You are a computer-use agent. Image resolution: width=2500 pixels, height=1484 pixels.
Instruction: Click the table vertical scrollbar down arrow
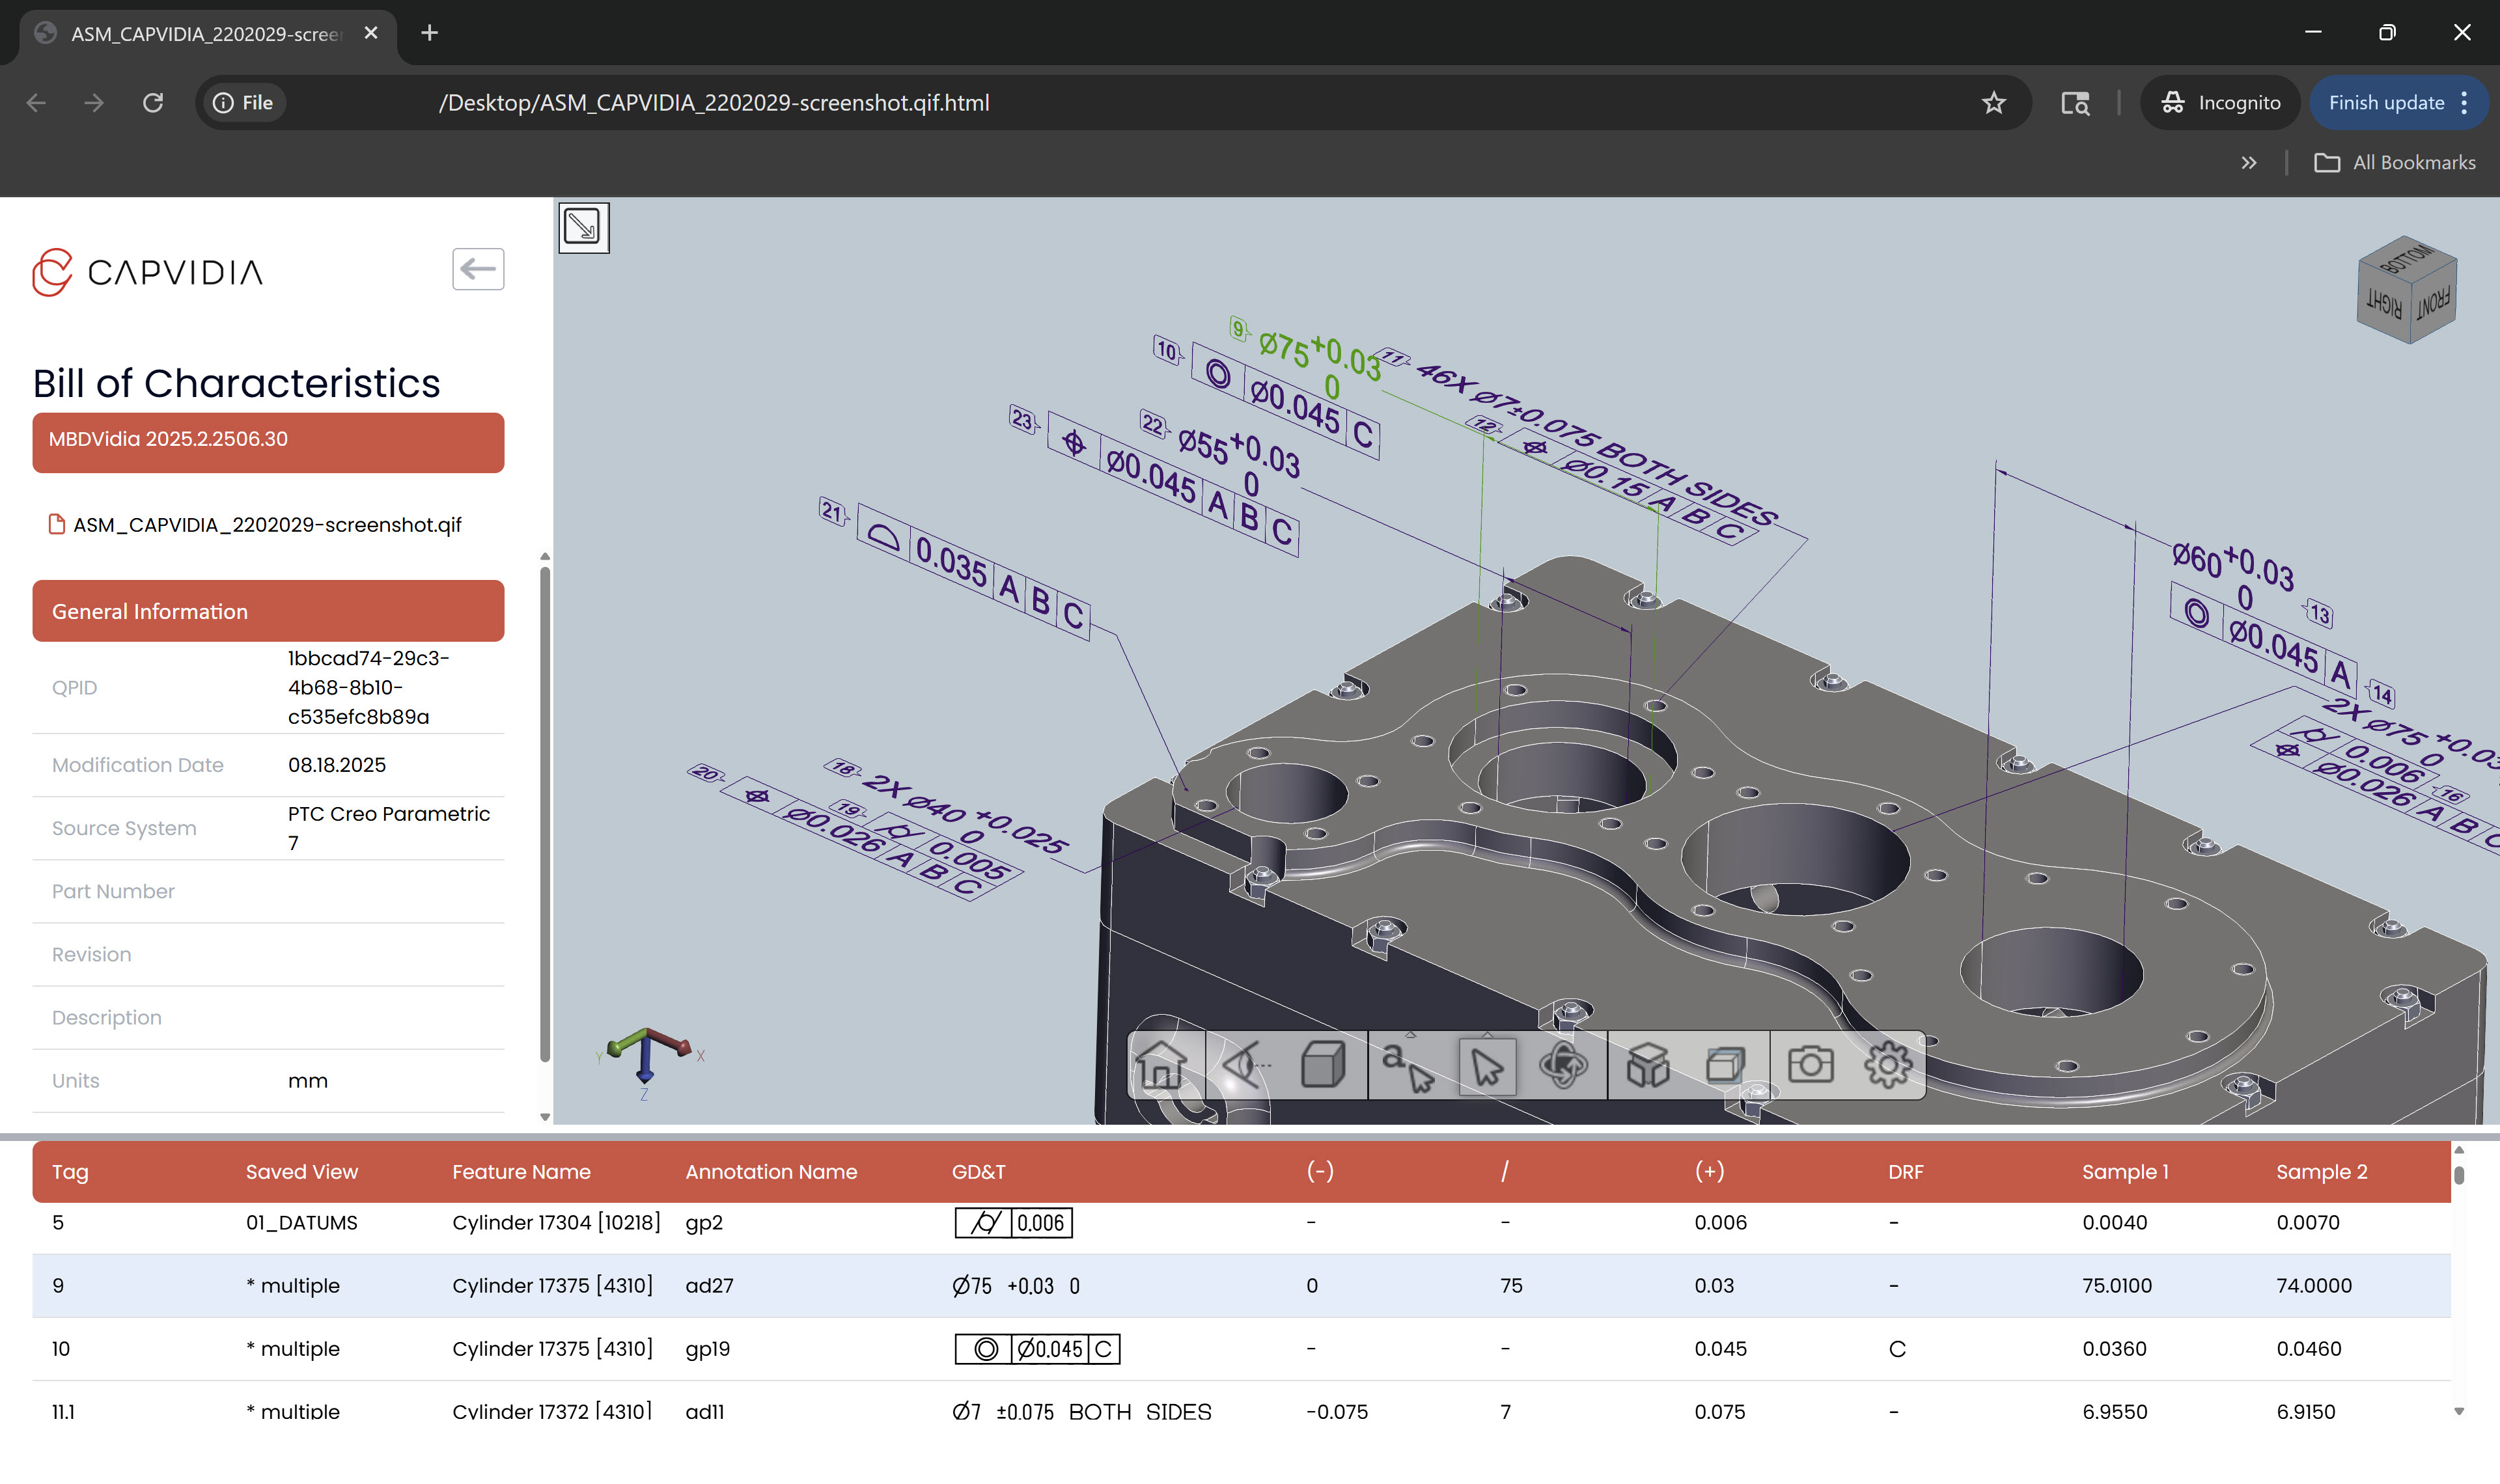[2458, 1412]
